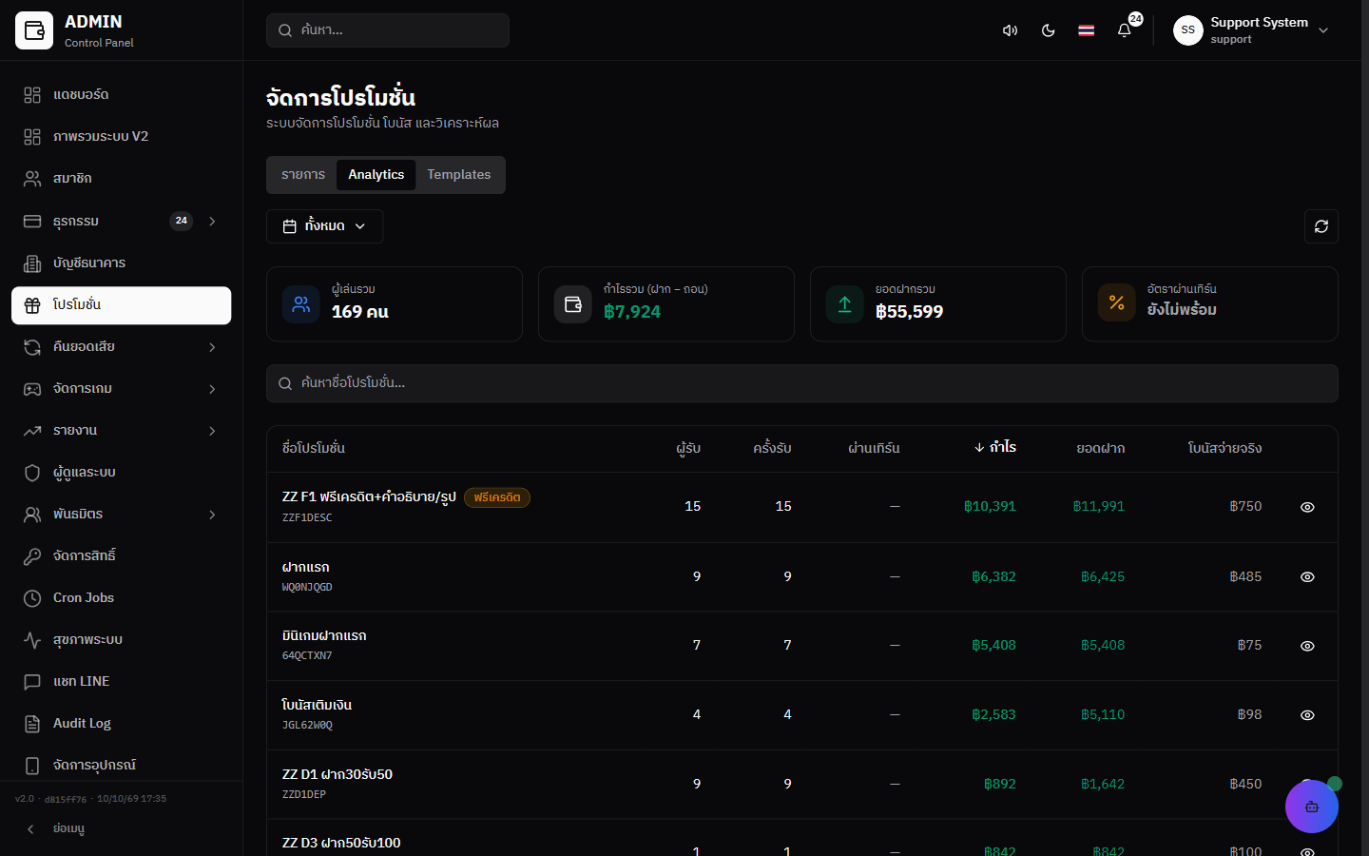The height and width of the screenshot is (856, 1369).
Task: Expand คืนยอดเสีย submenu
Action: (212, 347)
